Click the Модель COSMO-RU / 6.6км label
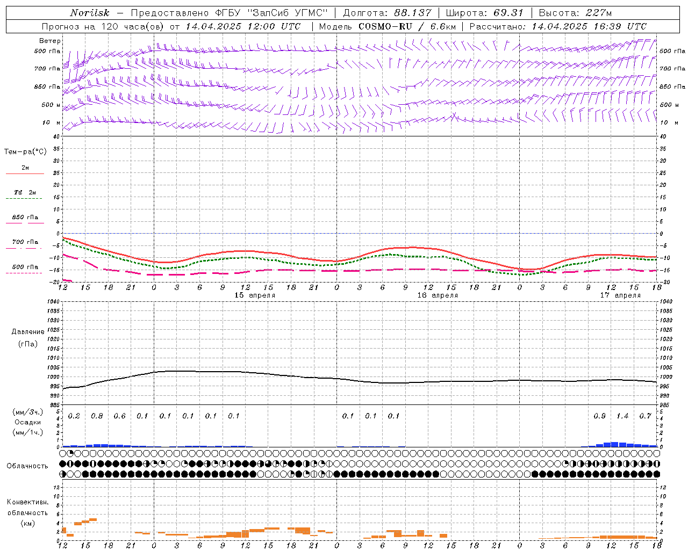 (x=388, y=26)
